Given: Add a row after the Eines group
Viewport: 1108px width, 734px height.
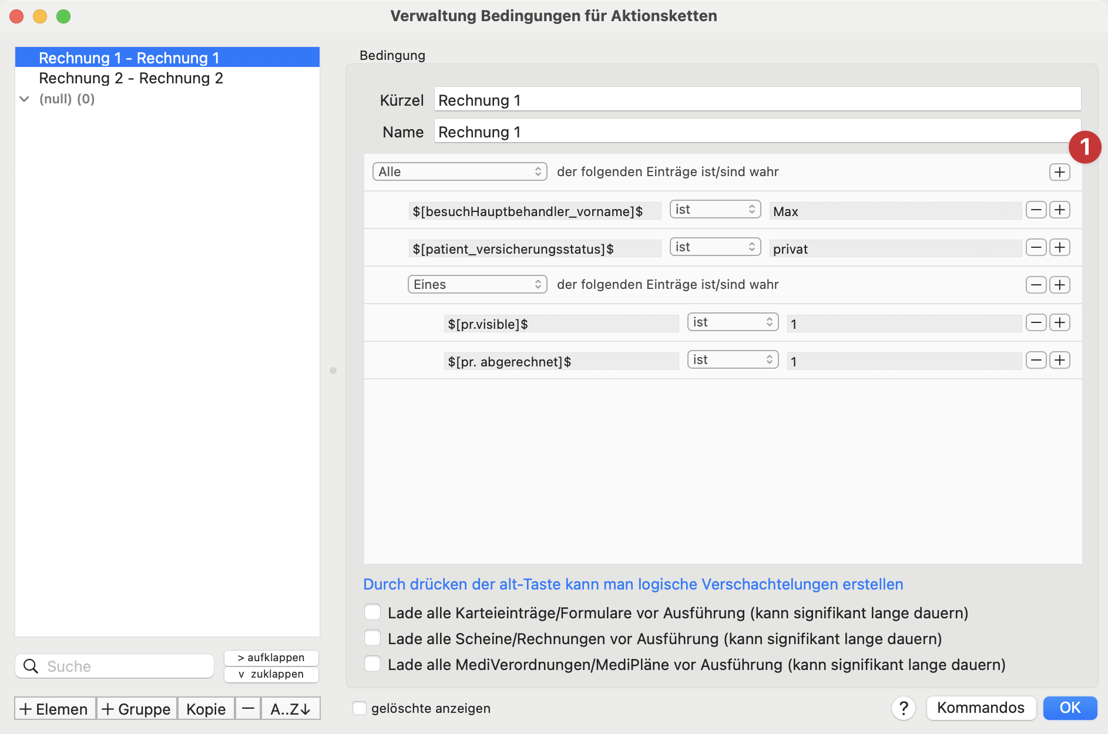Looking at the screenshot, I should click(x=1059, y=285).
